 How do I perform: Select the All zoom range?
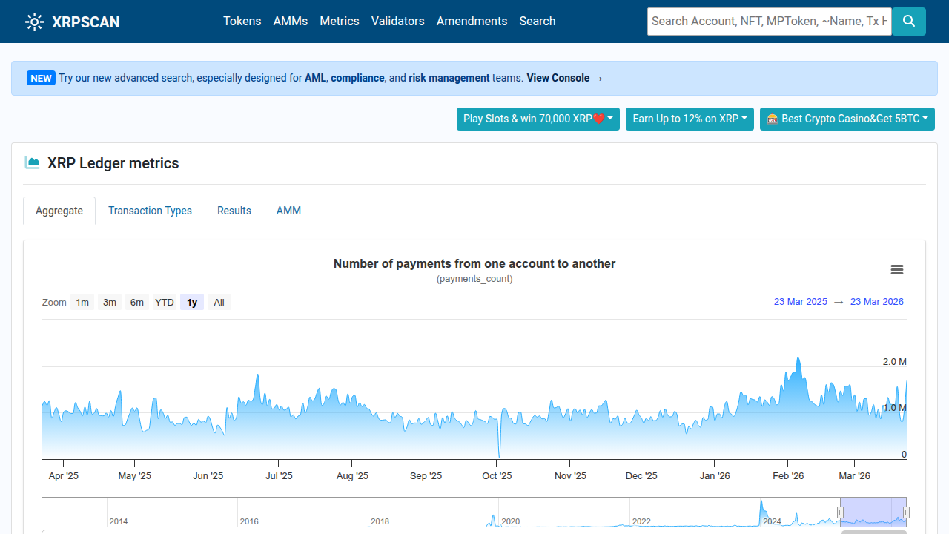219,302
